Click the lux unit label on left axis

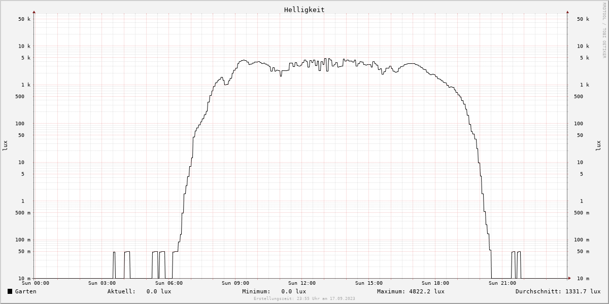pyautogui.click(x=5, y=145)
